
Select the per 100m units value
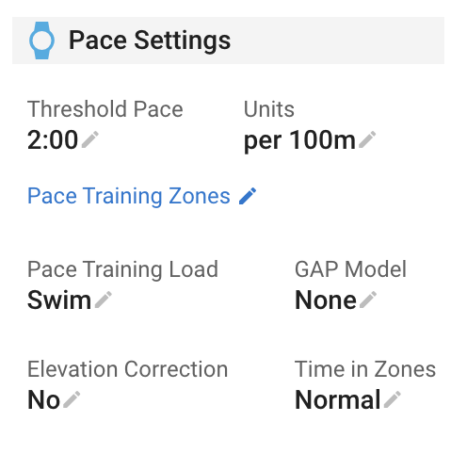click(299, 140)
